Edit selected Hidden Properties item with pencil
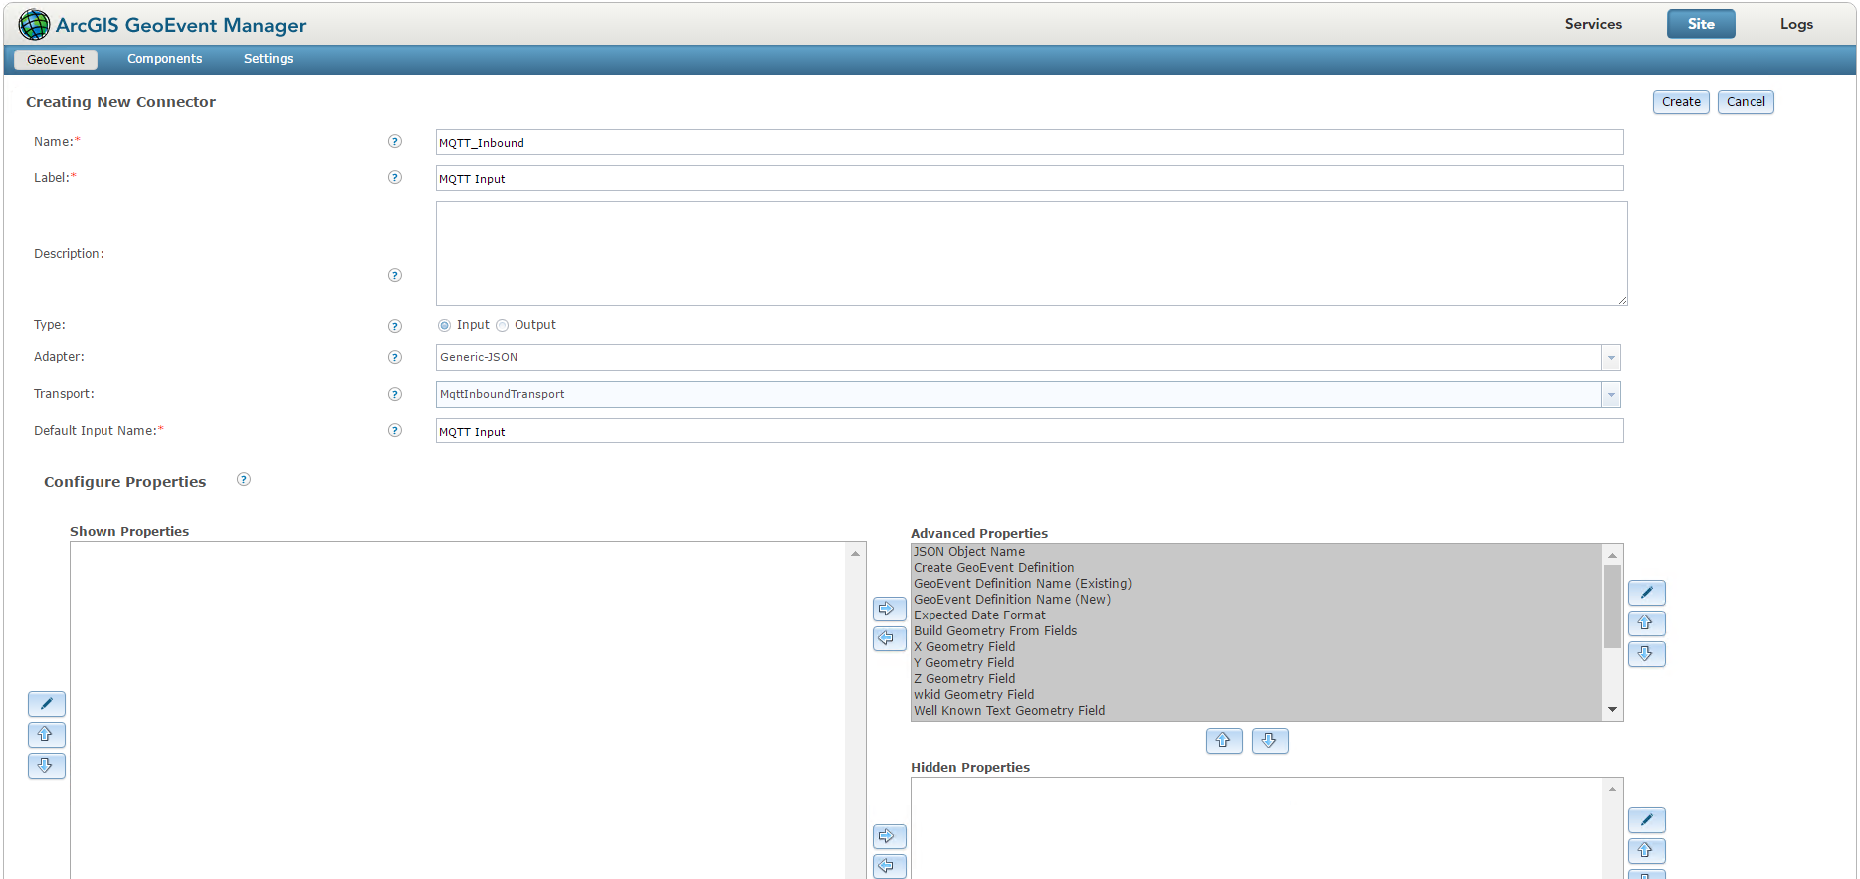This screenshot has height=879, width=1860. coord(1647,820)
